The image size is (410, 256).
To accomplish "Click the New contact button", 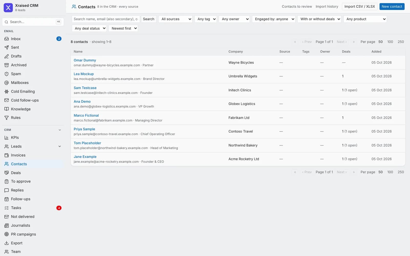I will click(x=392, y=7).
